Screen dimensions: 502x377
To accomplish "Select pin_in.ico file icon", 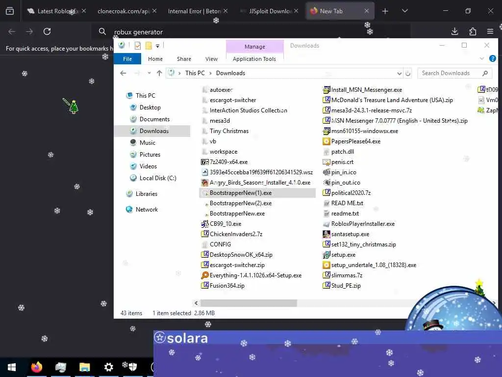I will (x=326, y=172).
